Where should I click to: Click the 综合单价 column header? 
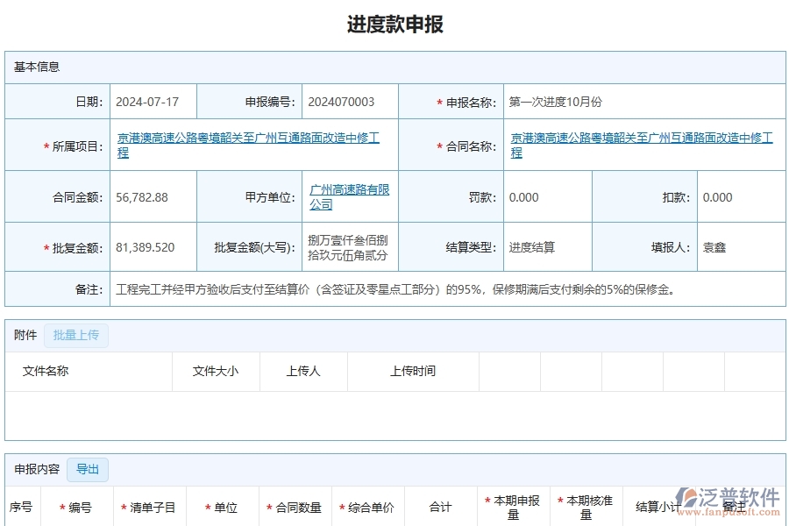[x=368, y=507]
